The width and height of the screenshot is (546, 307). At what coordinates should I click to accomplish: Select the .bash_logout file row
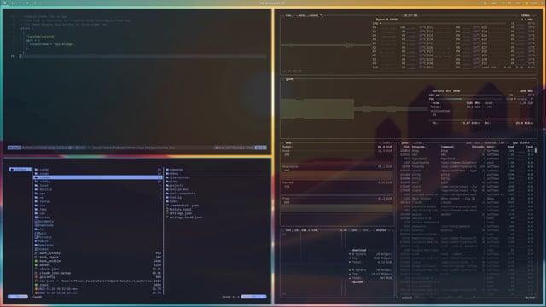[98, 258]
